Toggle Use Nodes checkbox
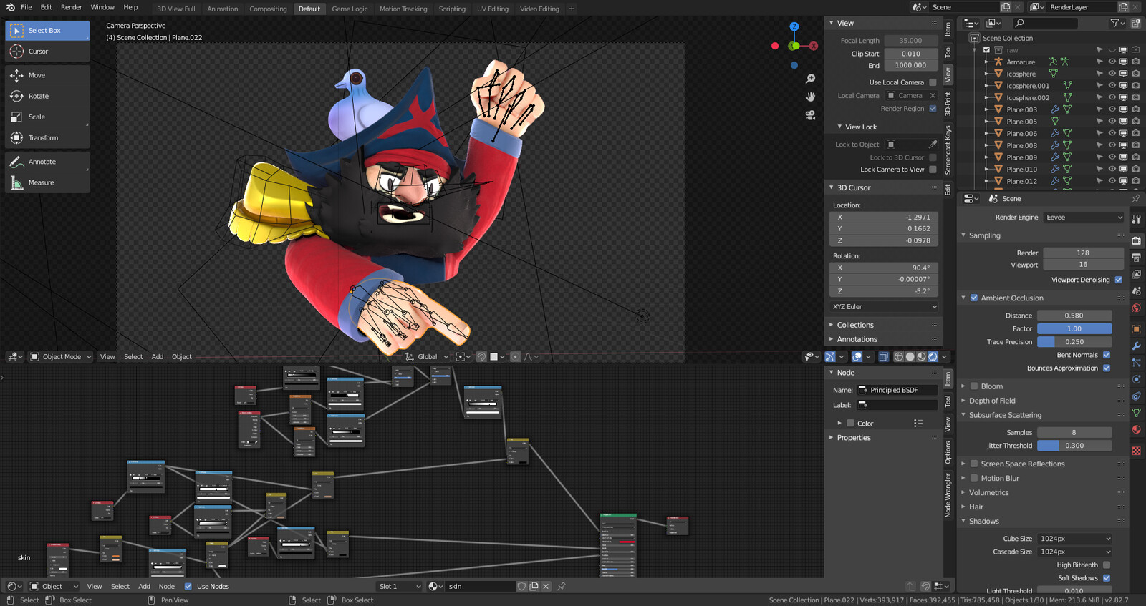The height and width of the screenshot is (606, 1146). (x=188, y=587)
